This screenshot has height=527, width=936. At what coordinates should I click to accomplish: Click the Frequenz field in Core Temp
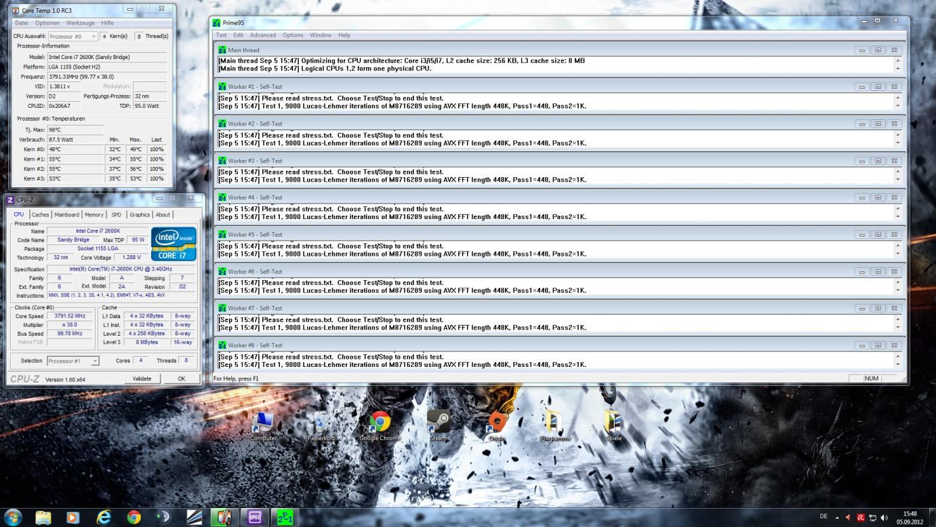(x=106, y=77)
